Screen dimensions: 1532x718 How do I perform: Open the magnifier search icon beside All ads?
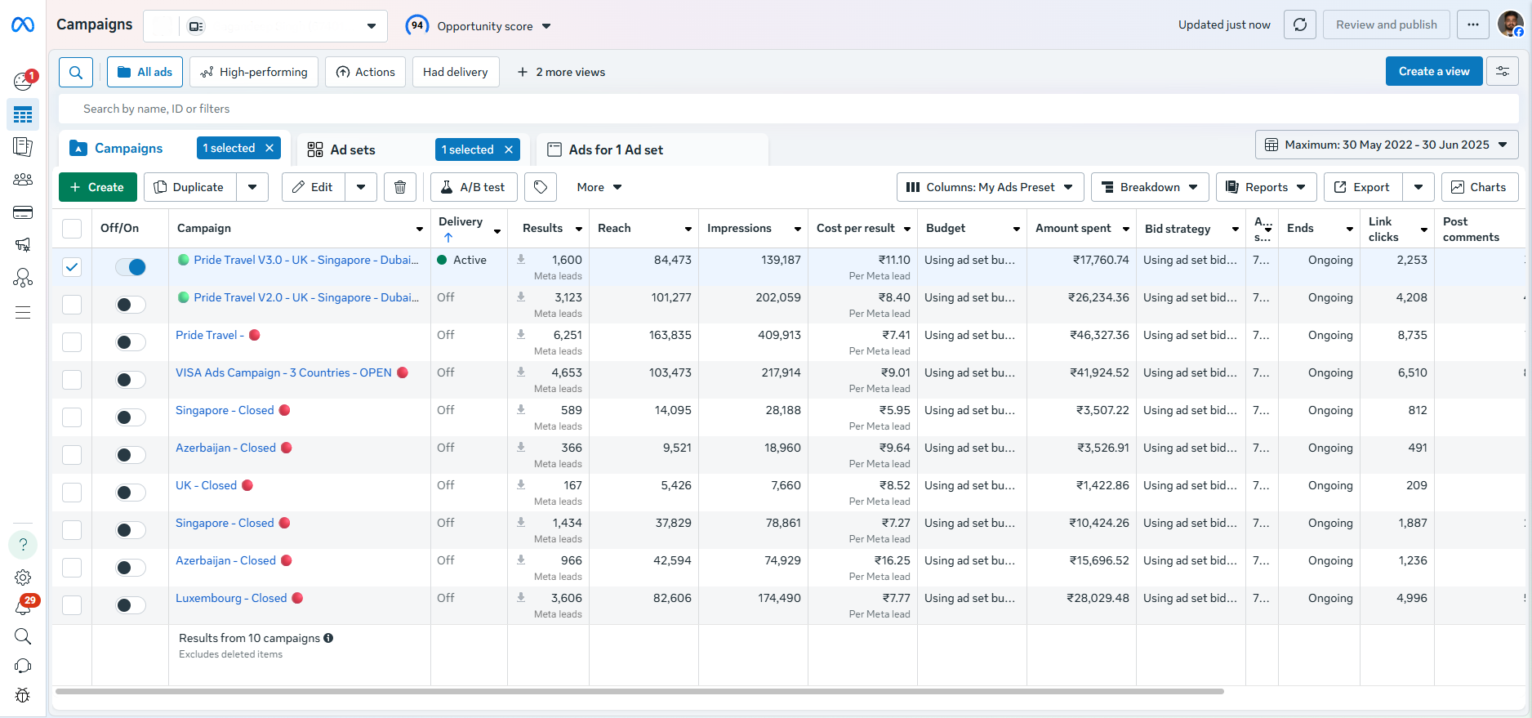(76, 72)
